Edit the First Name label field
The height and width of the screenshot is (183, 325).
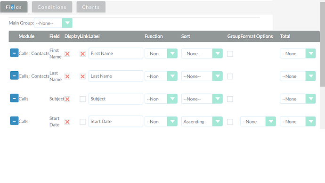click(x=116, y=53)
